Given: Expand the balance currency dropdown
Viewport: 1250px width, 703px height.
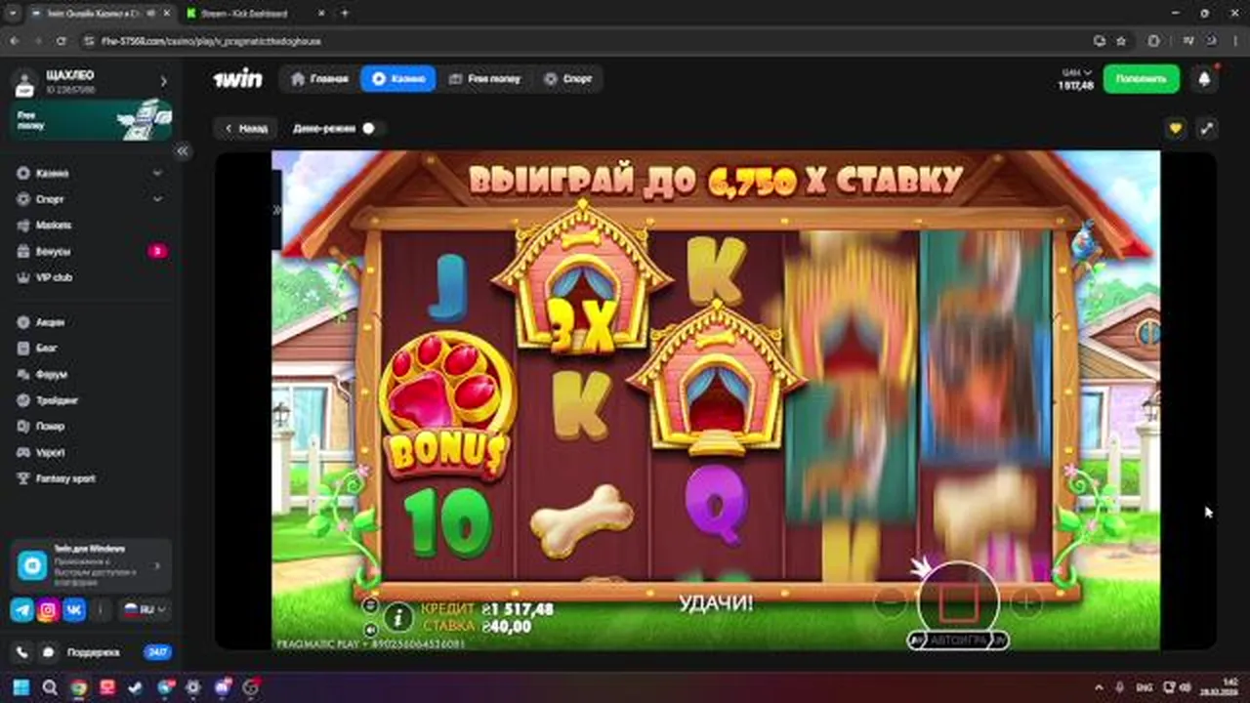Looking at the screenshot, I should (1075, 73).
